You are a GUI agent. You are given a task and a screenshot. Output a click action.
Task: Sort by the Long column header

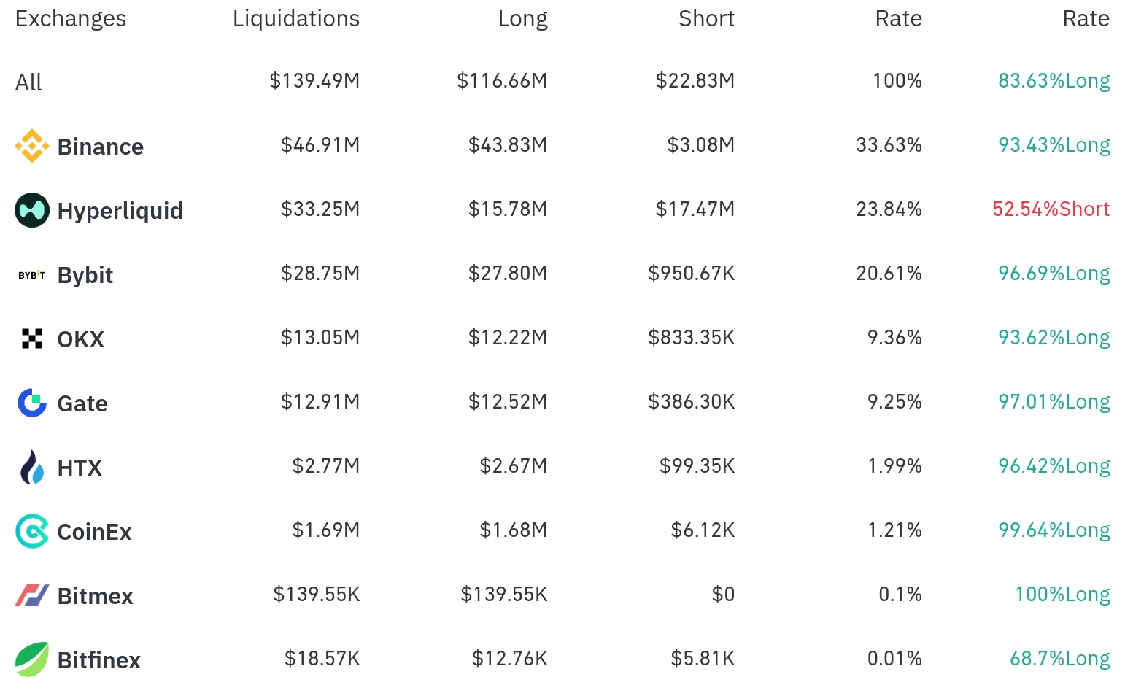pos(522,18)
